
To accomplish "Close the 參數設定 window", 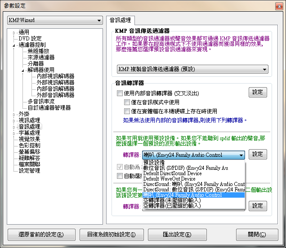I will 279,7.
